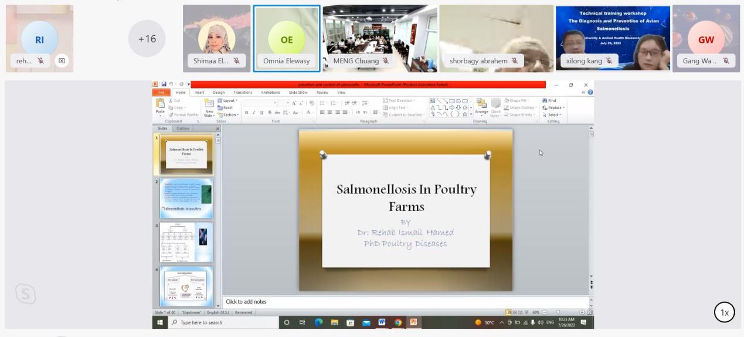744x337 pixels.
Task: Show the +16 additional participants
Action: click(x=147, y=39)
